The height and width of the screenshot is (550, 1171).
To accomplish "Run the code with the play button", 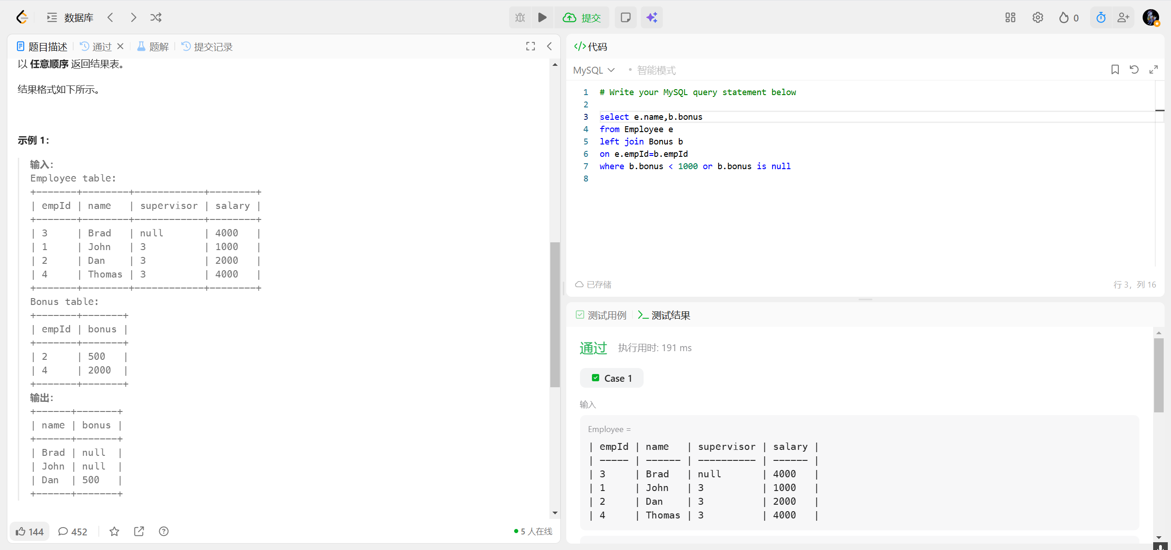I will (542, 17).
